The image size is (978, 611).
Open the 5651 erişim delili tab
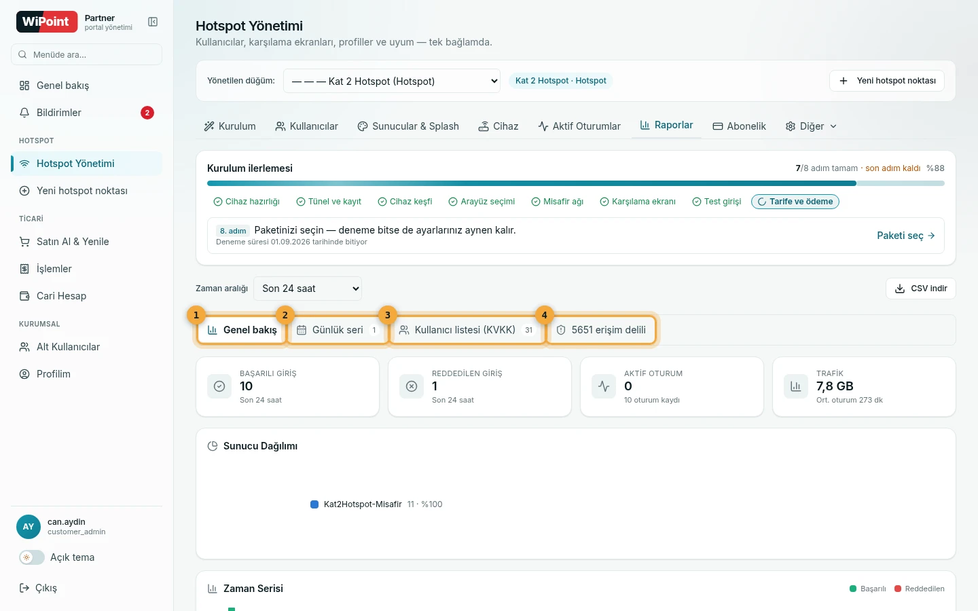coord(601,330)
